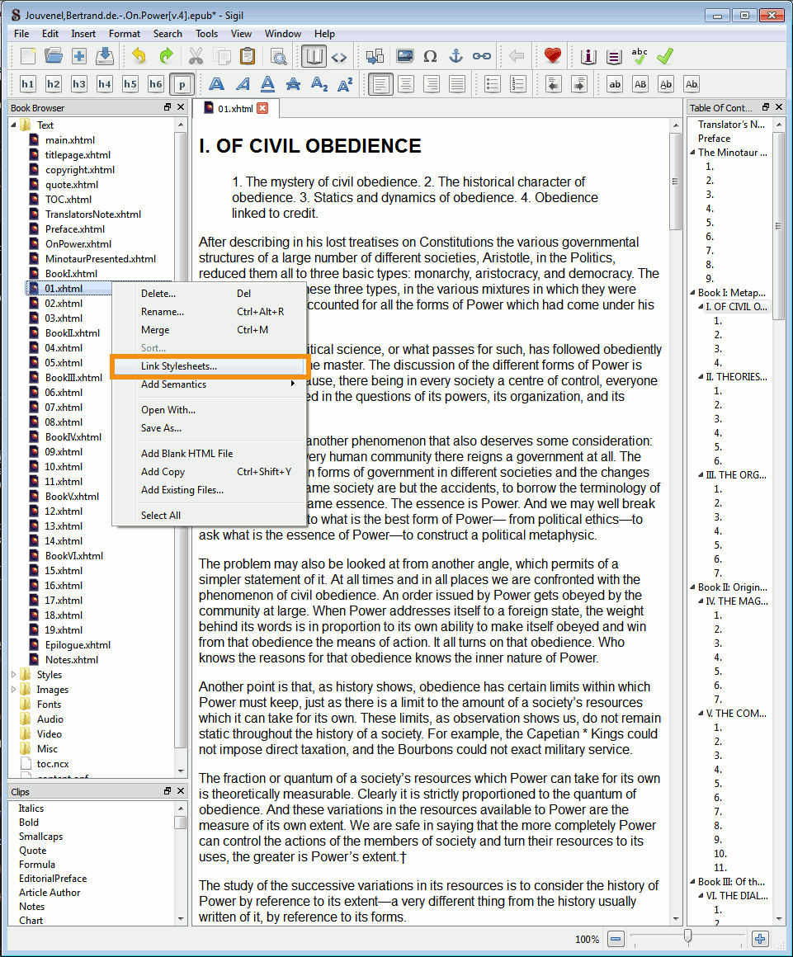The image size is (793, 957).
Task: Insert an image with the picture icon
Action: (404, 56)
